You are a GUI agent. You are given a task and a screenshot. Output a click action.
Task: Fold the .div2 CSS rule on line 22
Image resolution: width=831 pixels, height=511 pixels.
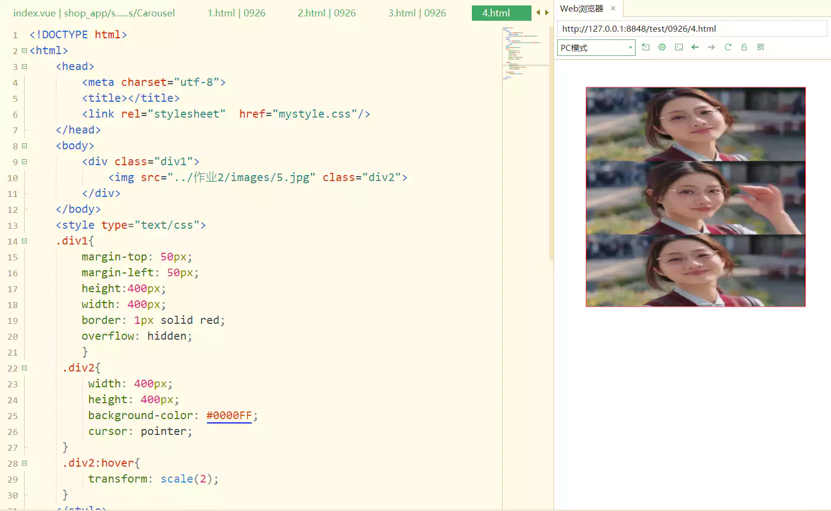coord(24,368)
